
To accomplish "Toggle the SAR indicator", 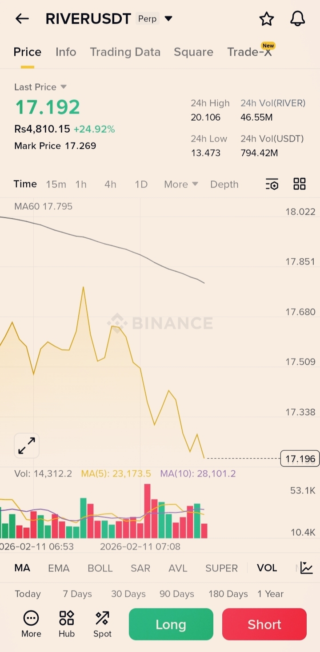I will tap(140, 568).
